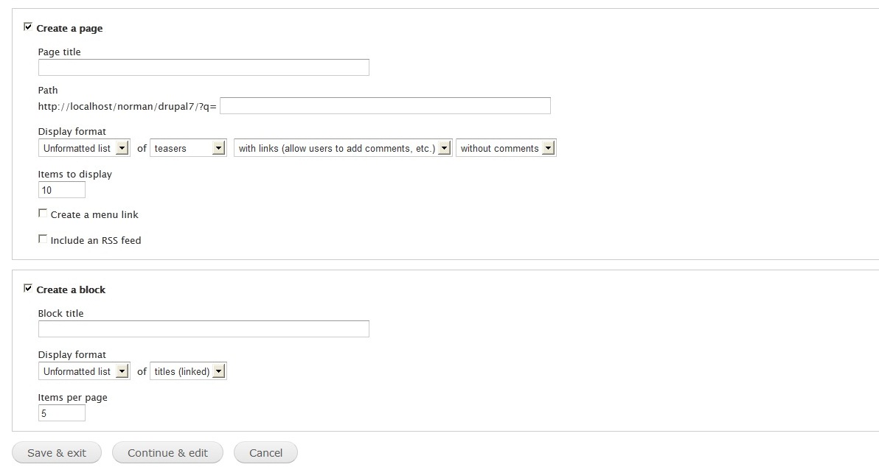Screen dimensions: 879x467
Task: Click the Create a block label
Action: pos(71,289)
